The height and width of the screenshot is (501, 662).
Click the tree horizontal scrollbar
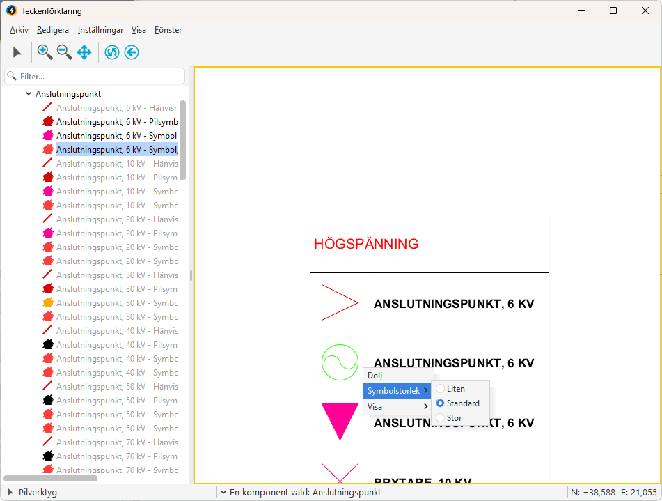[50, 479]
